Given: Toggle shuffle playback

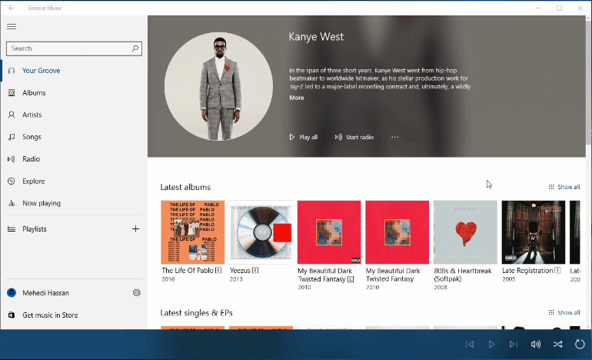Looking at the screenshot, I should pyautogui.click(x=557, y=344).
